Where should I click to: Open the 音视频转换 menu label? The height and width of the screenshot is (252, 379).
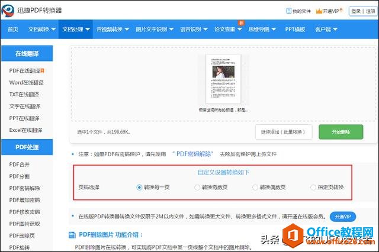click(x=110, y=29)
